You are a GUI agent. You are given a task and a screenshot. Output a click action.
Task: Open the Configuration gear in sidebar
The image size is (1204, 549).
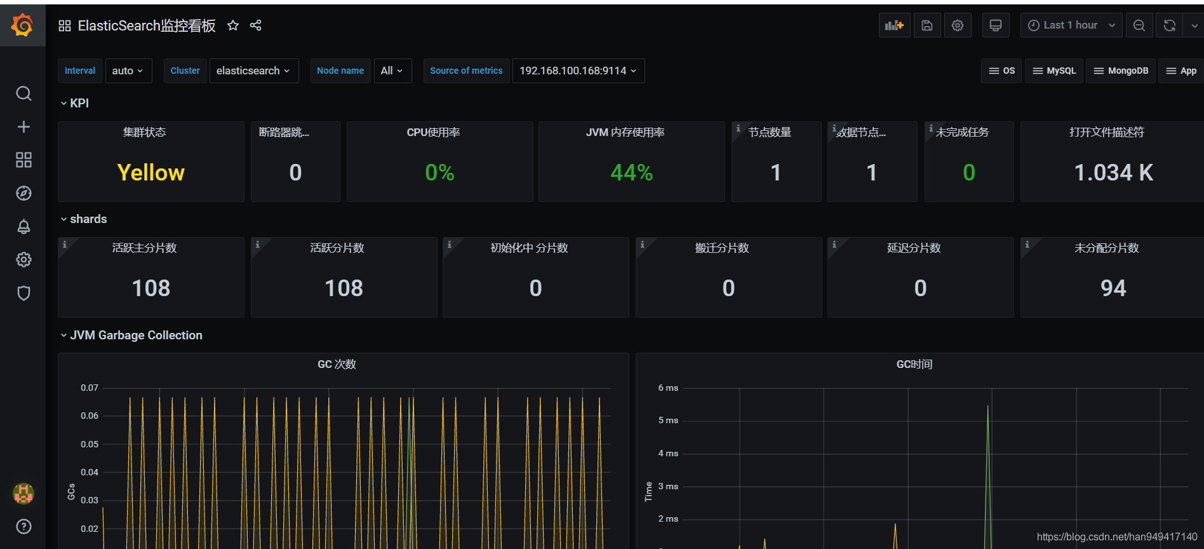click(x=23, y=259)
